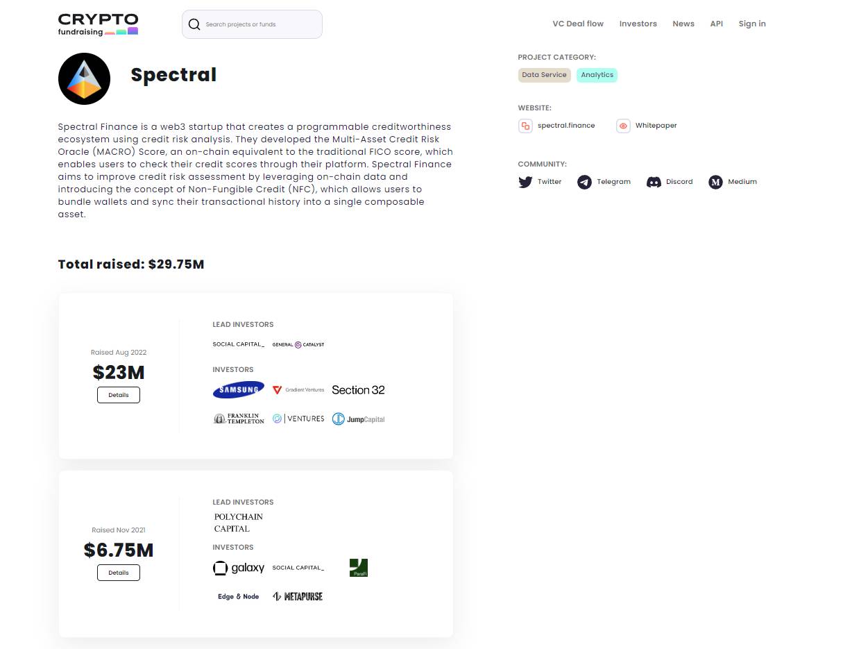
Task: Open the Medium icon link
Action: (x=715, y=182)
